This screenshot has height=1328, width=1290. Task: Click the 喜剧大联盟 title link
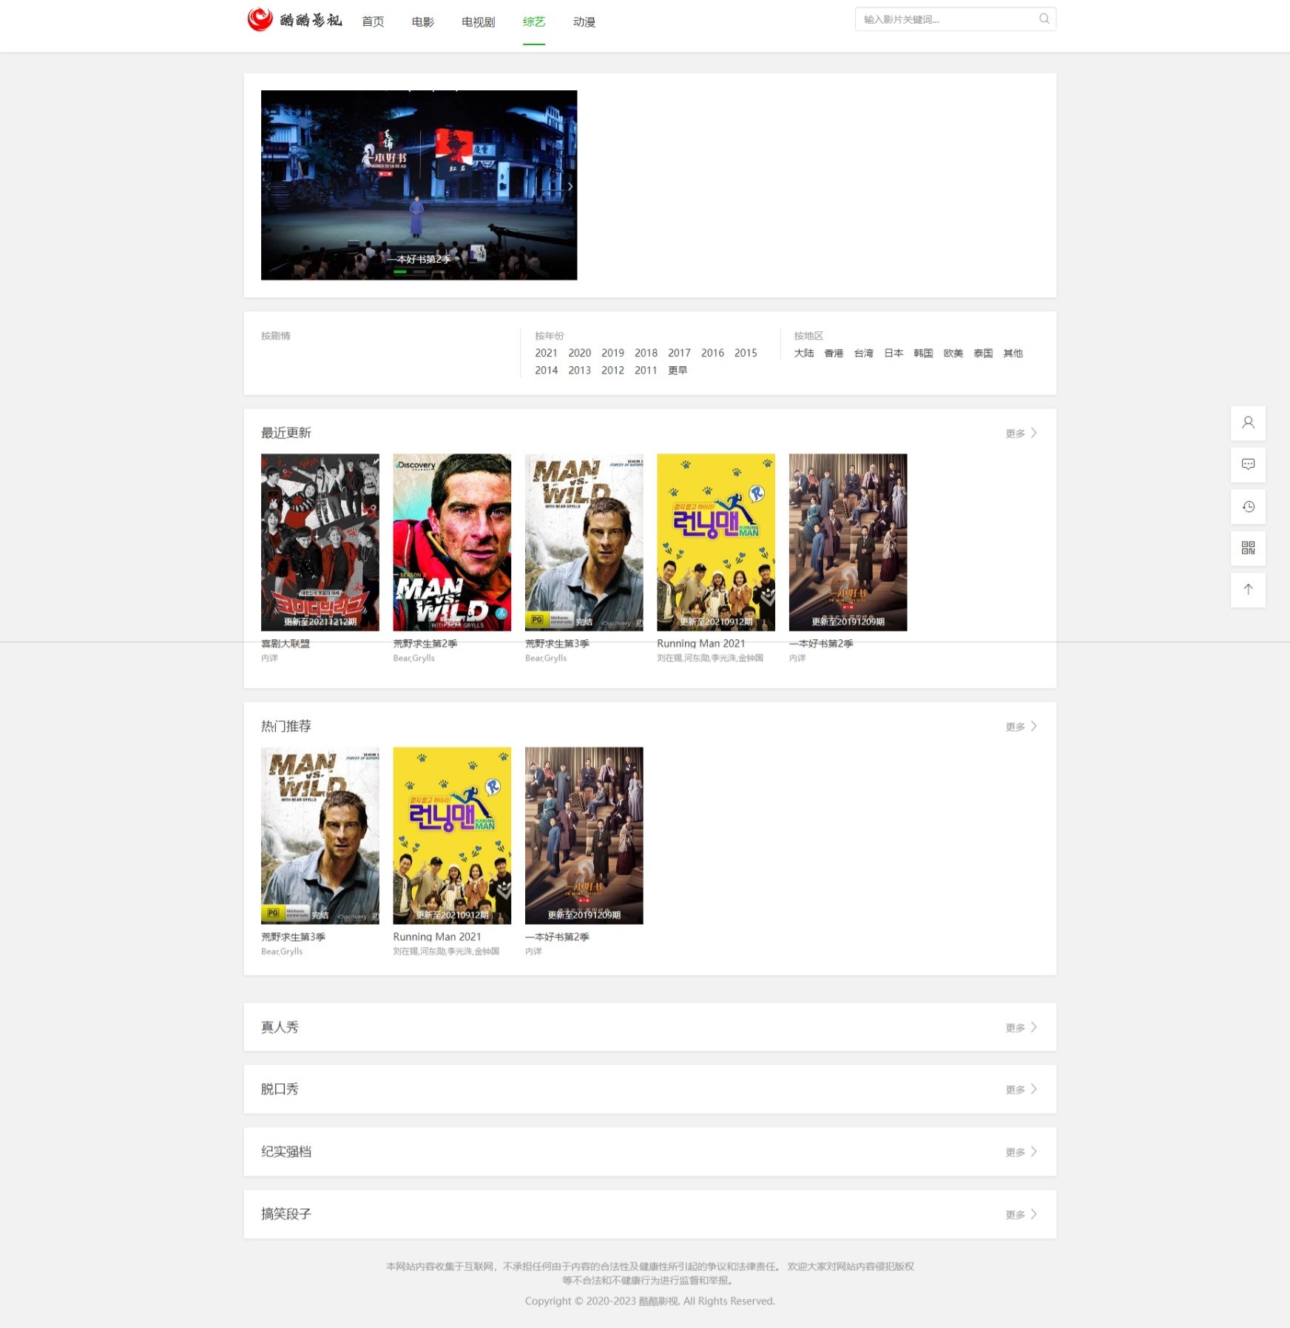coord(286,644)
